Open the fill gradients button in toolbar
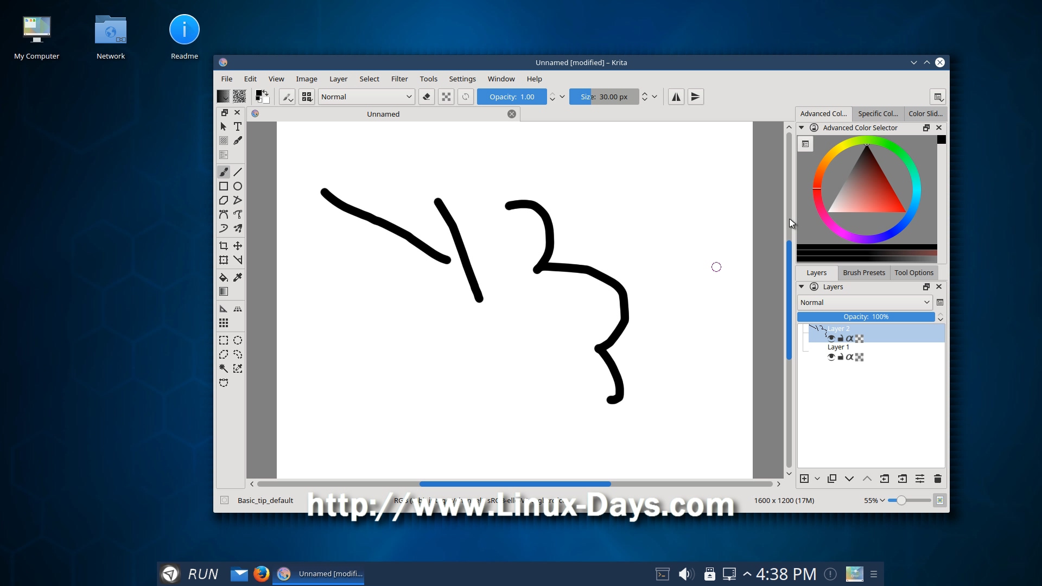 [223, 97]
